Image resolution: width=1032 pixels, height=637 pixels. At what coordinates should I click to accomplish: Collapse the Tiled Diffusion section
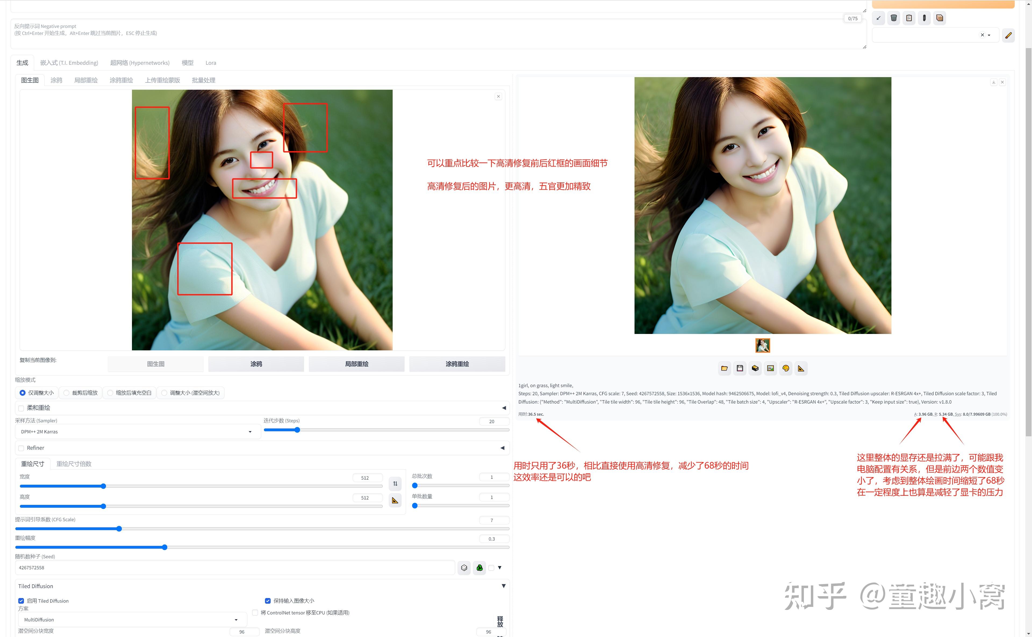tap(503, 586)
